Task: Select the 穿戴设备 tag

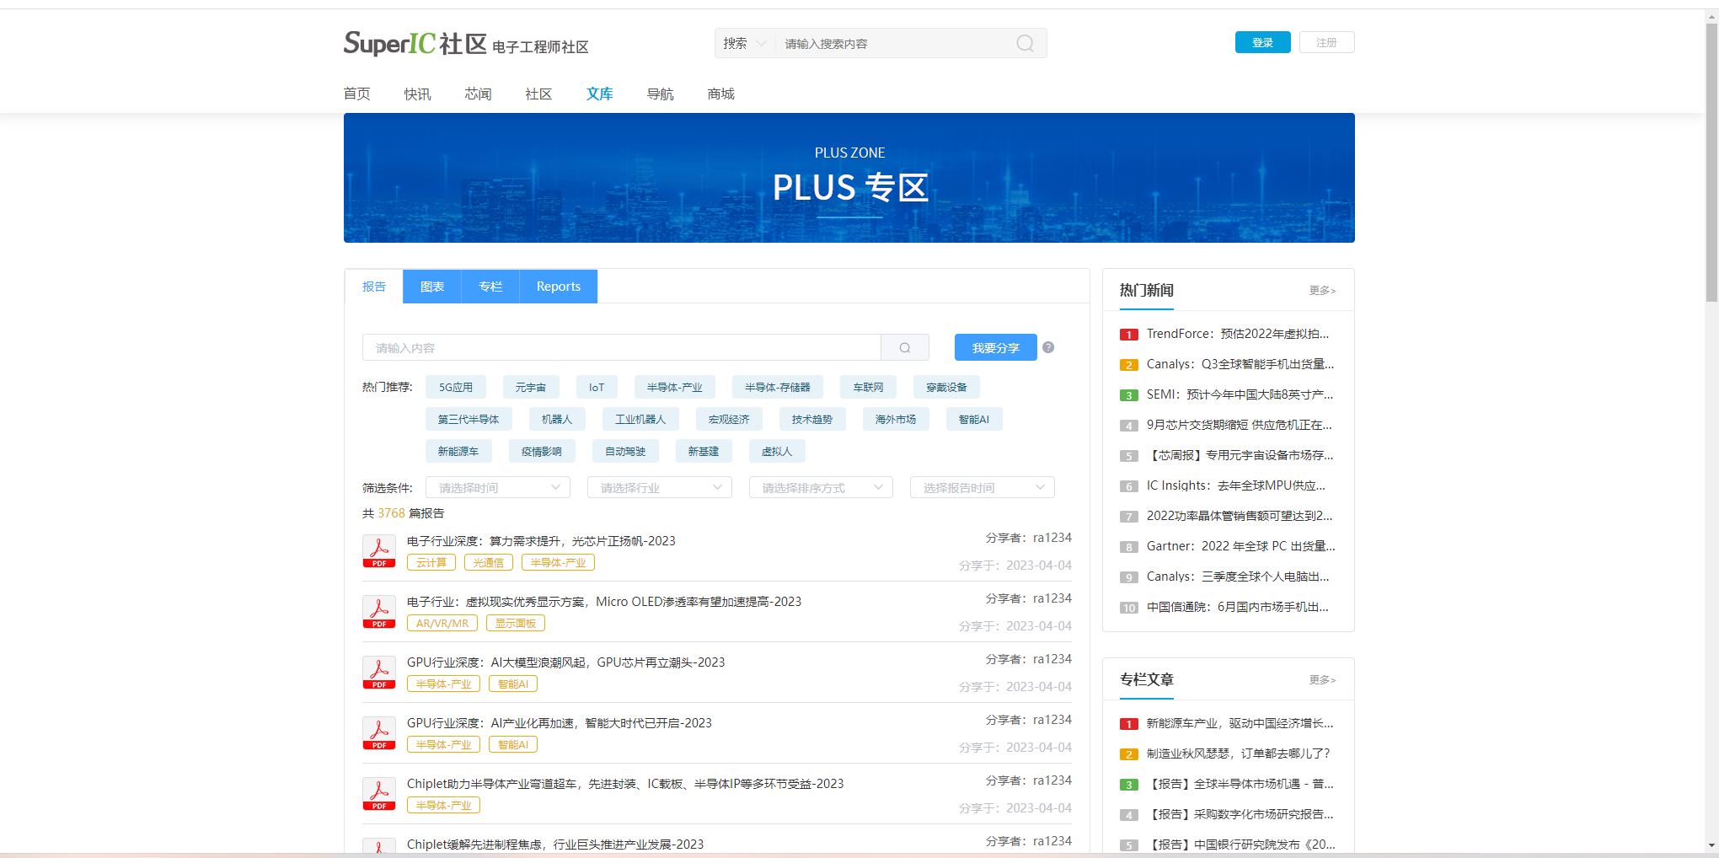Action: click(946, 387)
